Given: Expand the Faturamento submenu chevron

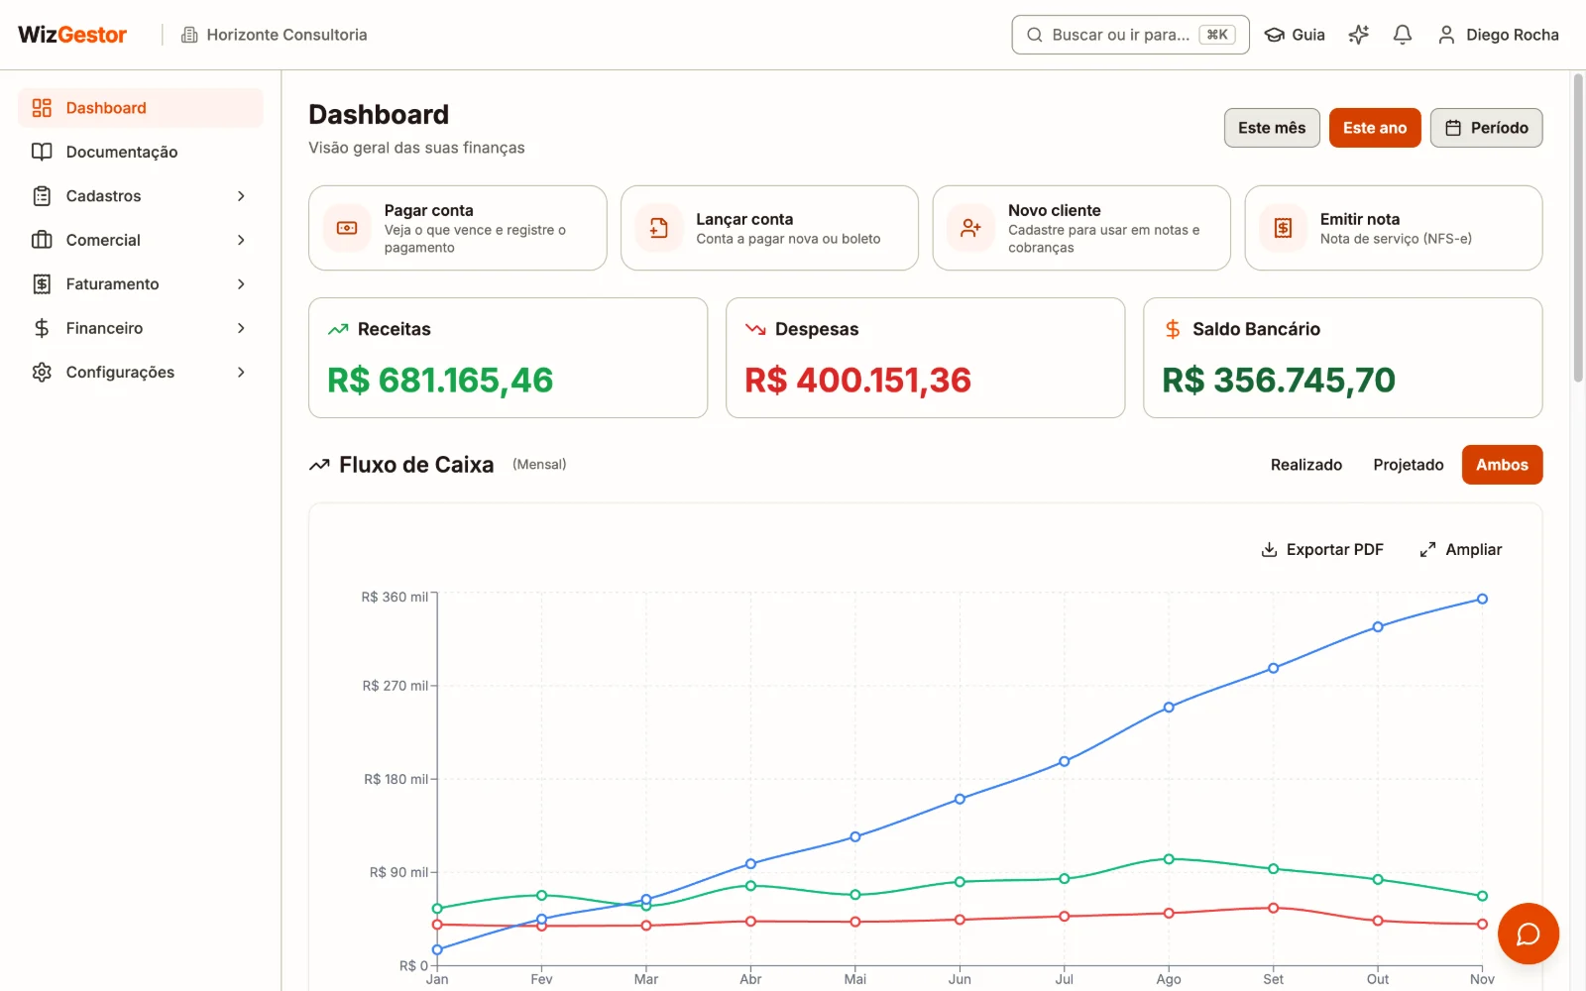Looking at the screenshot, I should [x=241, y=284].
